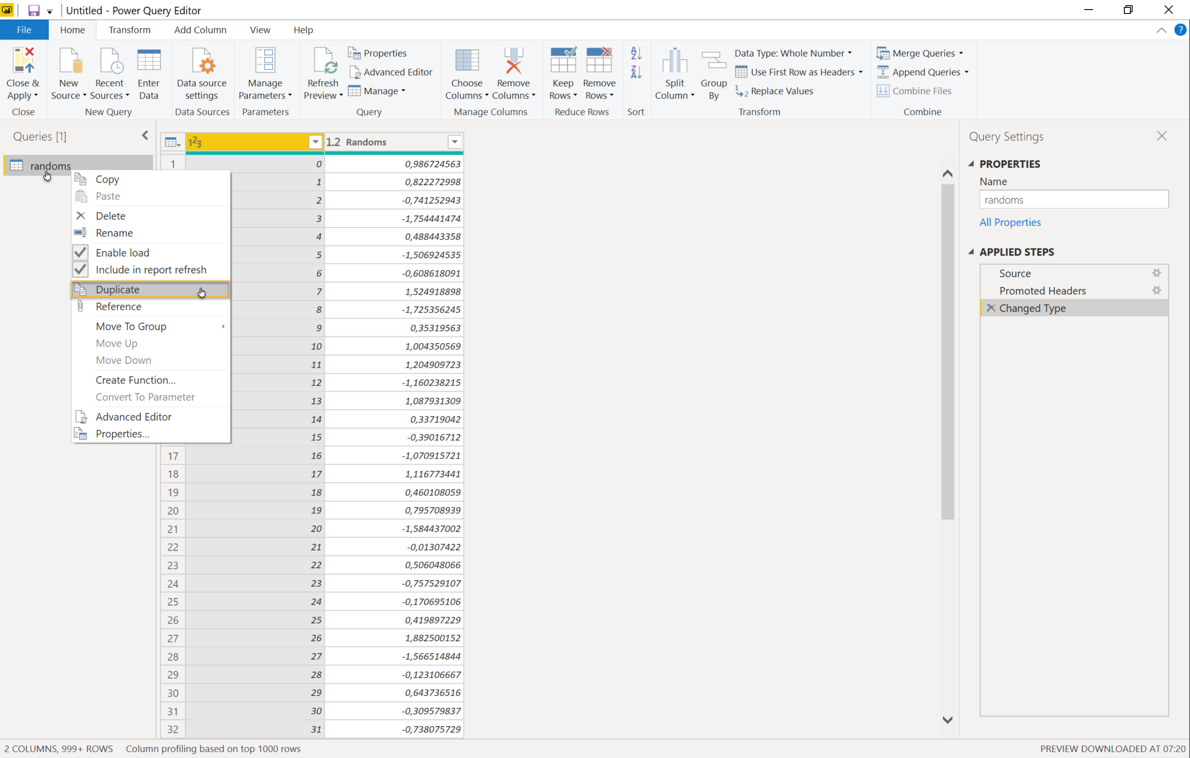Screen dimensions: 1190x758
Task: Choose Reference from the context menu
Action: click(151, 307)
